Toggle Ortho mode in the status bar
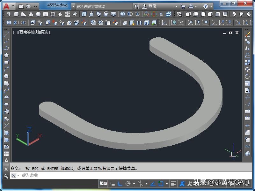 tap(120, 184)
